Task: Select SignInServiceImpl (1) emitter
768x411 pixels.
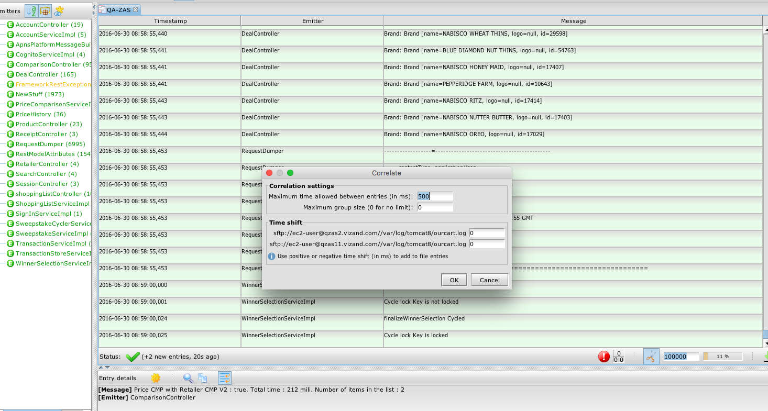Action: click(x=49, y=214)
